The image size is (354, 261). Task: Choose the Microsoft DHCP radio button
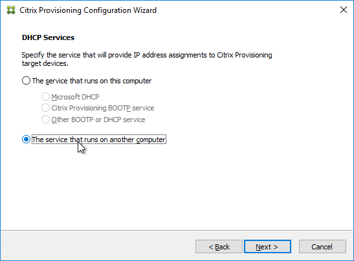(x=45, y=97)
